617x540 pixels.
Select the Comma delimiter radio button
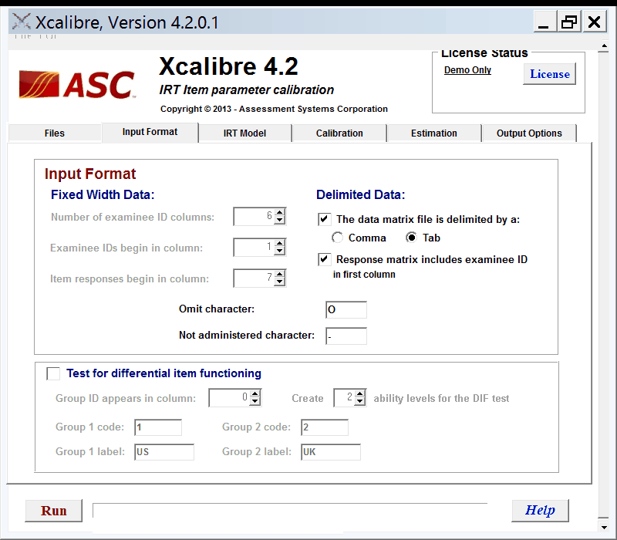(337, 238)
